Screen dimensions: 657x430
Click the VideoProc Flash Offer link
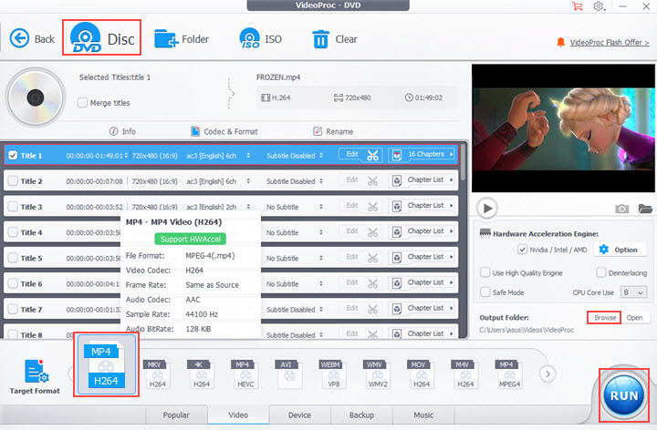610,42
